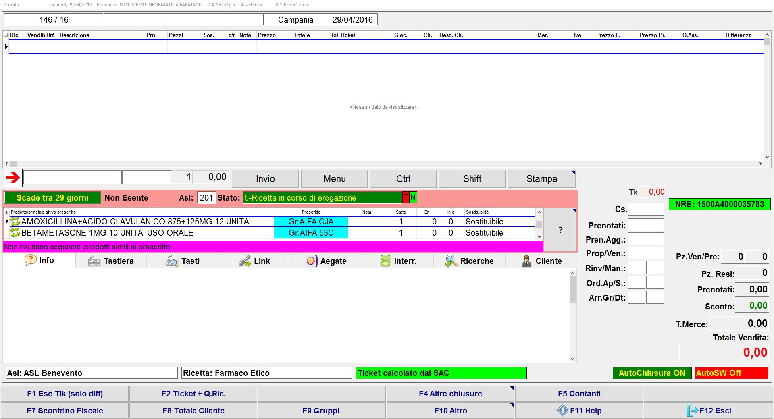Click the red arrow icon beside input field
The height and width of the screenshot is (419, 774).
pyautogui.click(x=13, y=178)
